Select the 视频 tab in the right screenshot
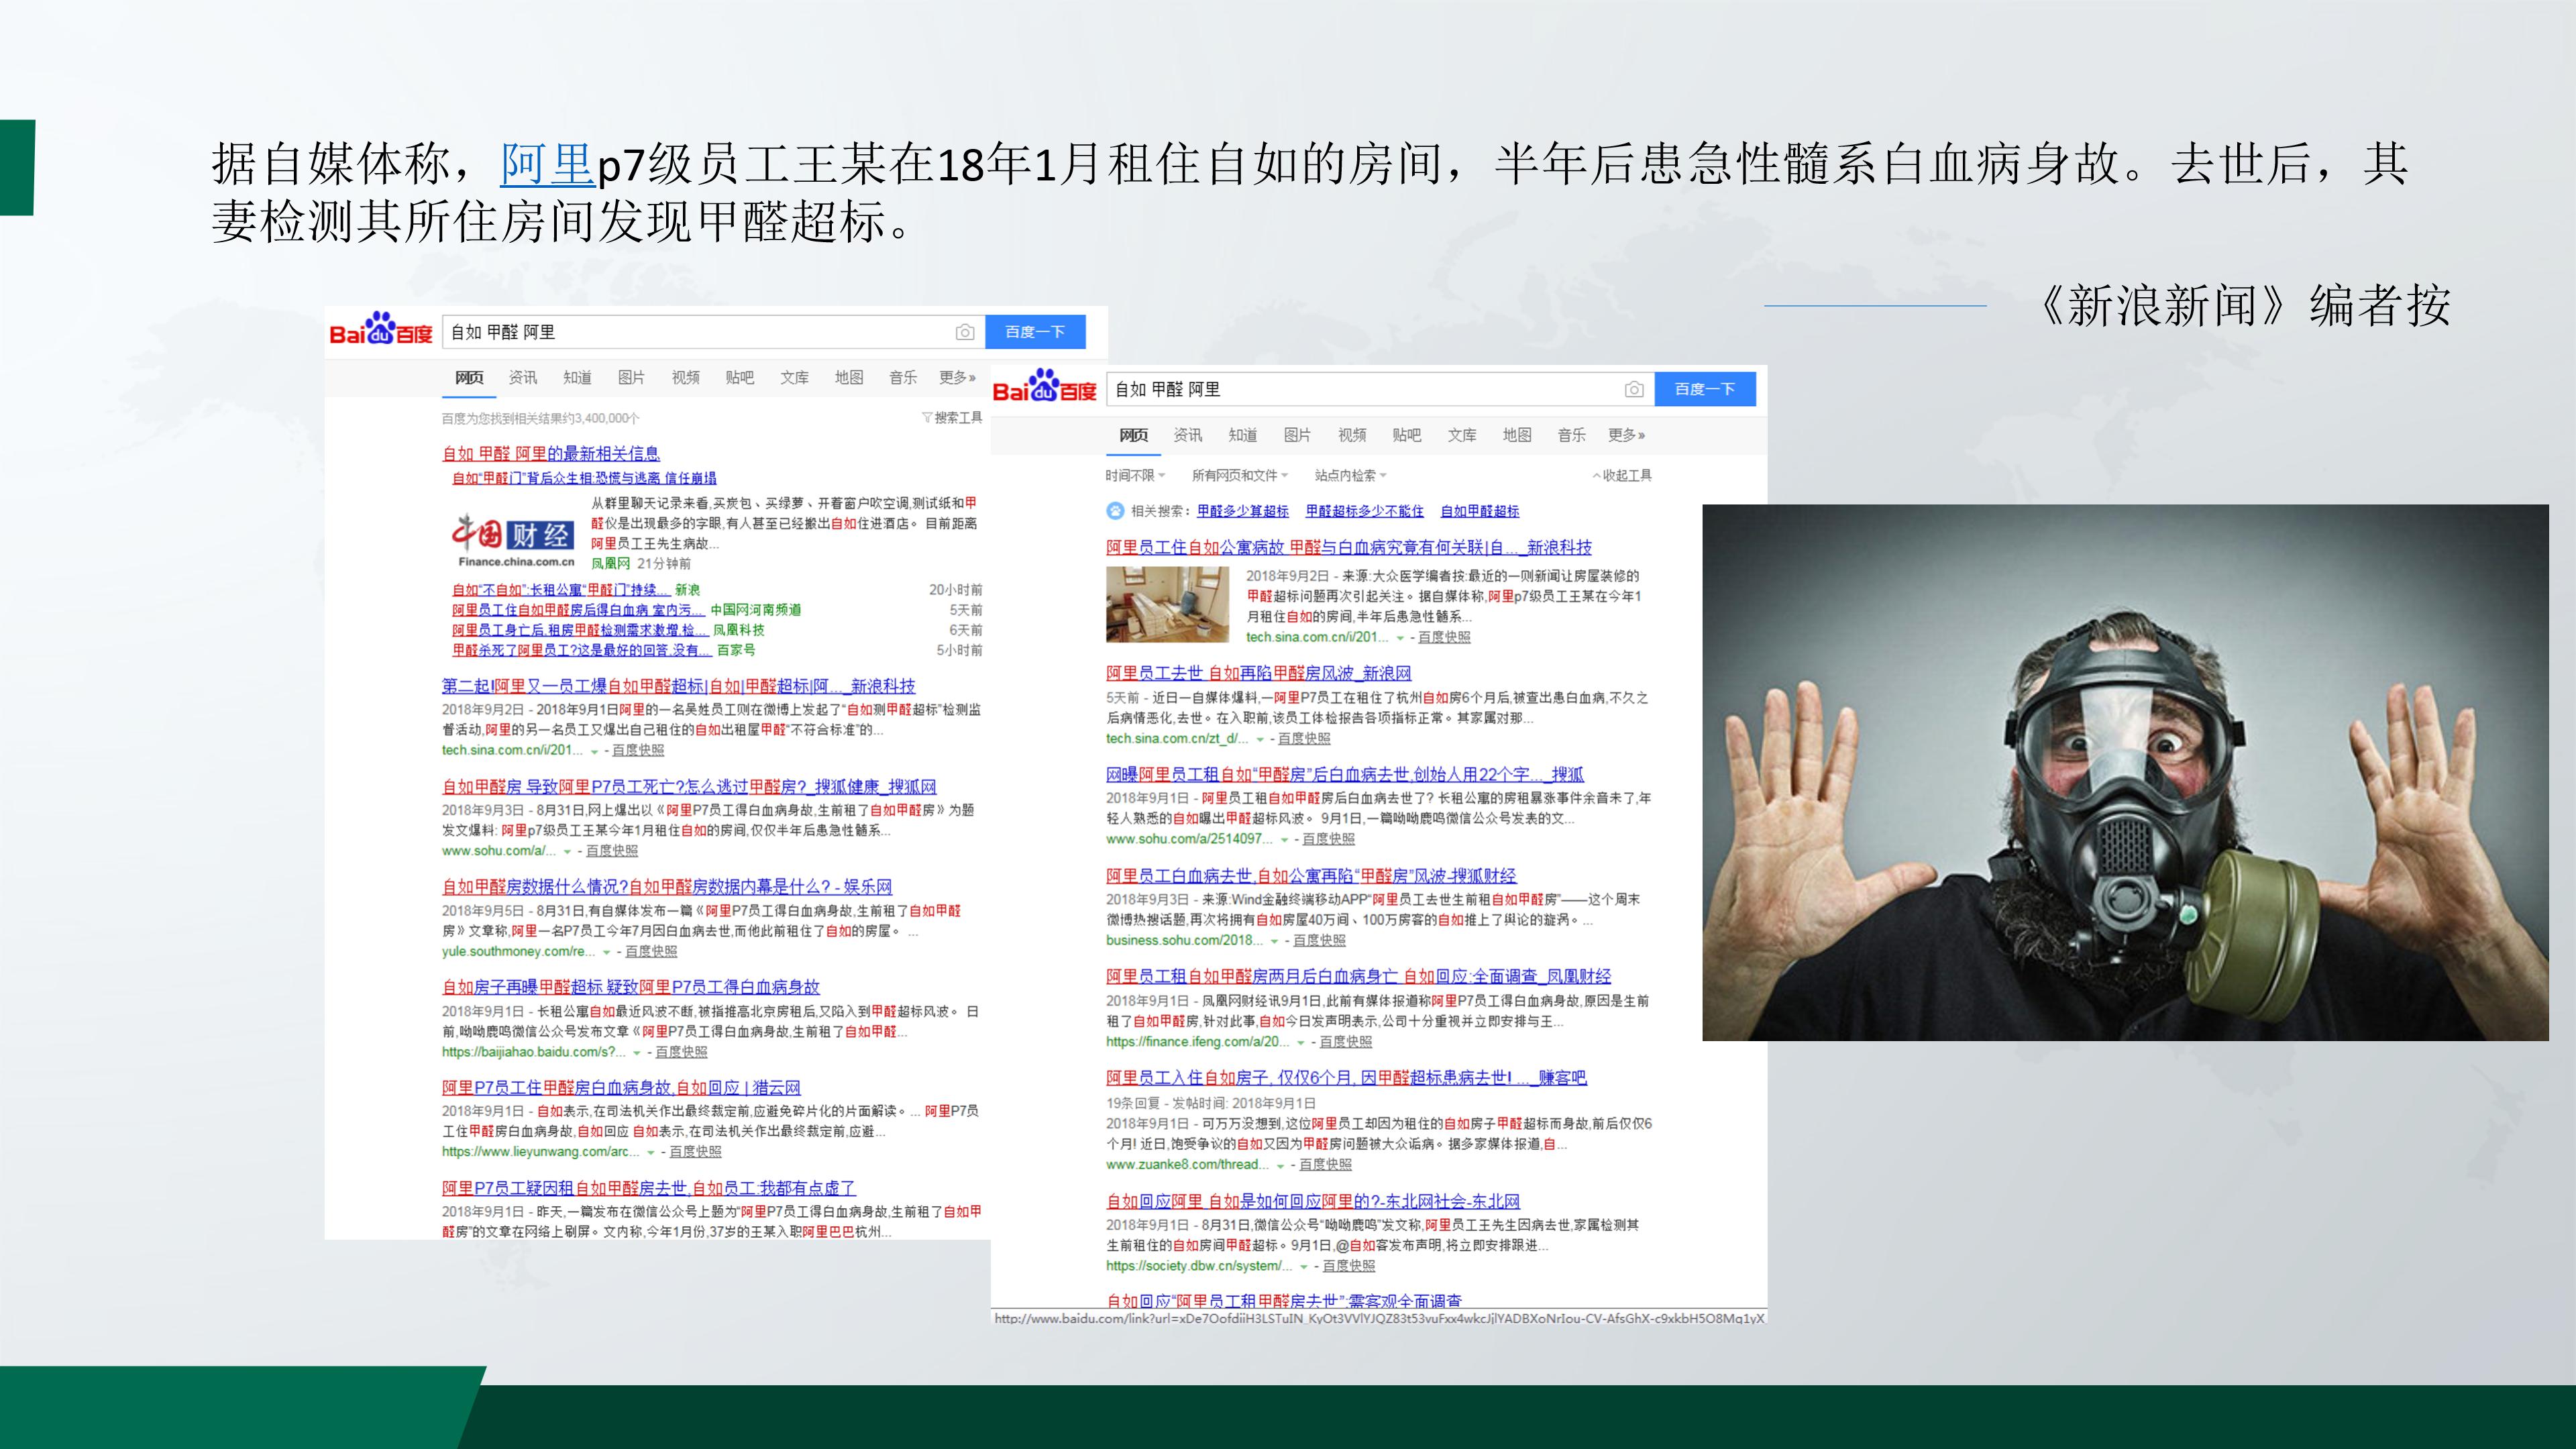The image size is (2576, 1449). click(1352, 435)
